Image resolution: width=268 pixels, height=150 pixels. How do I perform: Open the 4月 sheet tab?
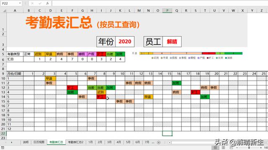[x=119, y=142]
